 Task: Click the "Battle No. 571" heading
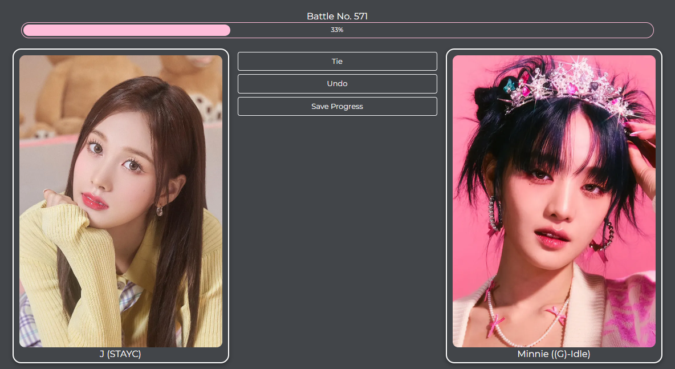click(337, 16)
